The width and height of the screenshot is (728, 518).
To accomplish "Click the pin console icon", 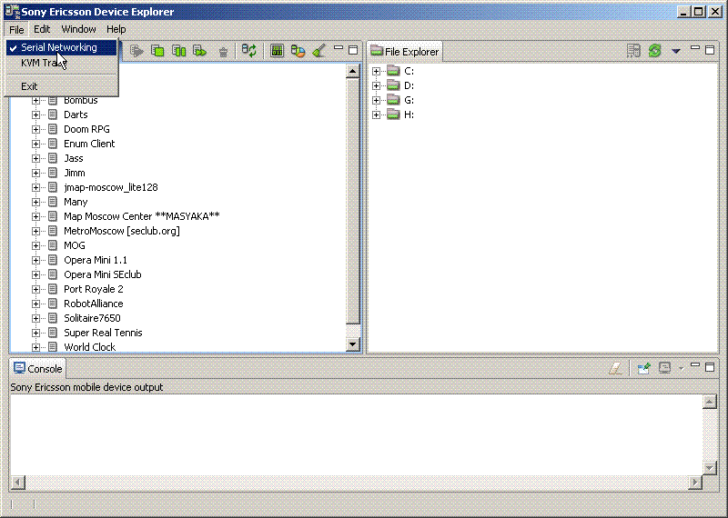I will click(644, 368).
